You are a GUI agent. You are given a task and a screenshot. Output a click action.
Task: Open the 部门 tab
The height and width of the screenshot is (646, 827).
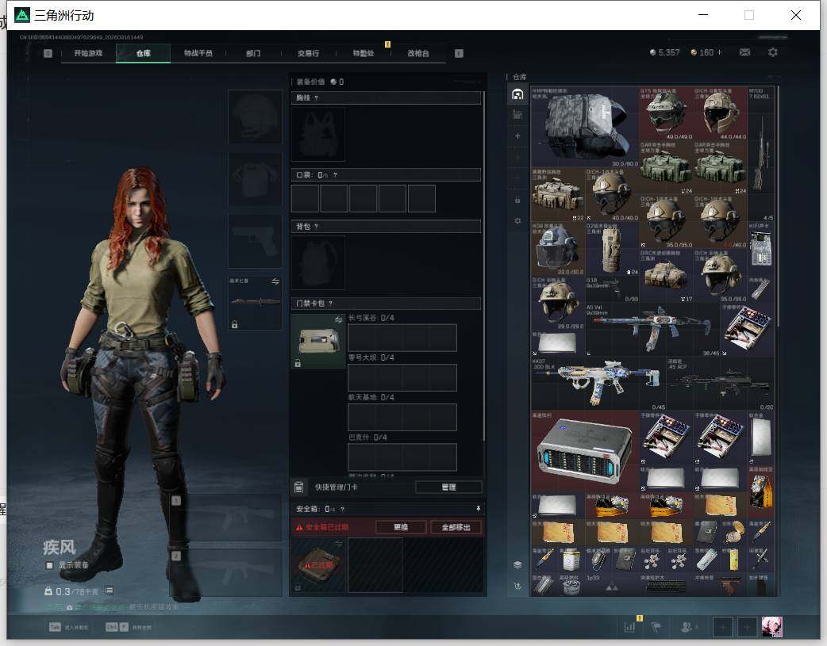[253, 53]
